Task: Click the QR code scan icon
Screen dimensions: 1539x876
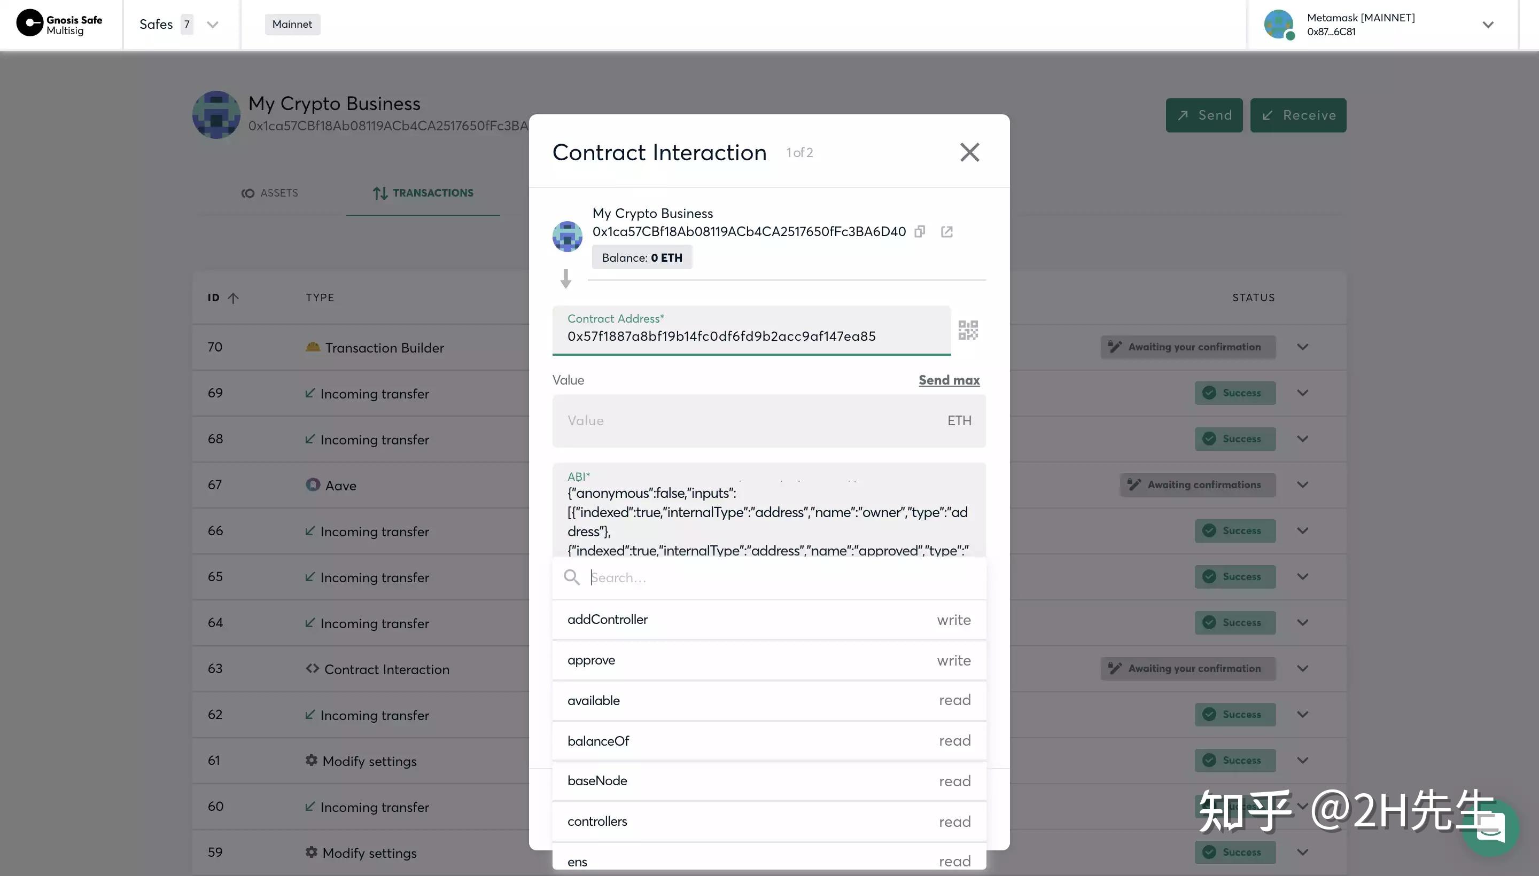Action: point(968,330)
